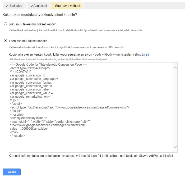
Task: Click the 'var google_conversion_format =' line
Action: coord(32,83)
